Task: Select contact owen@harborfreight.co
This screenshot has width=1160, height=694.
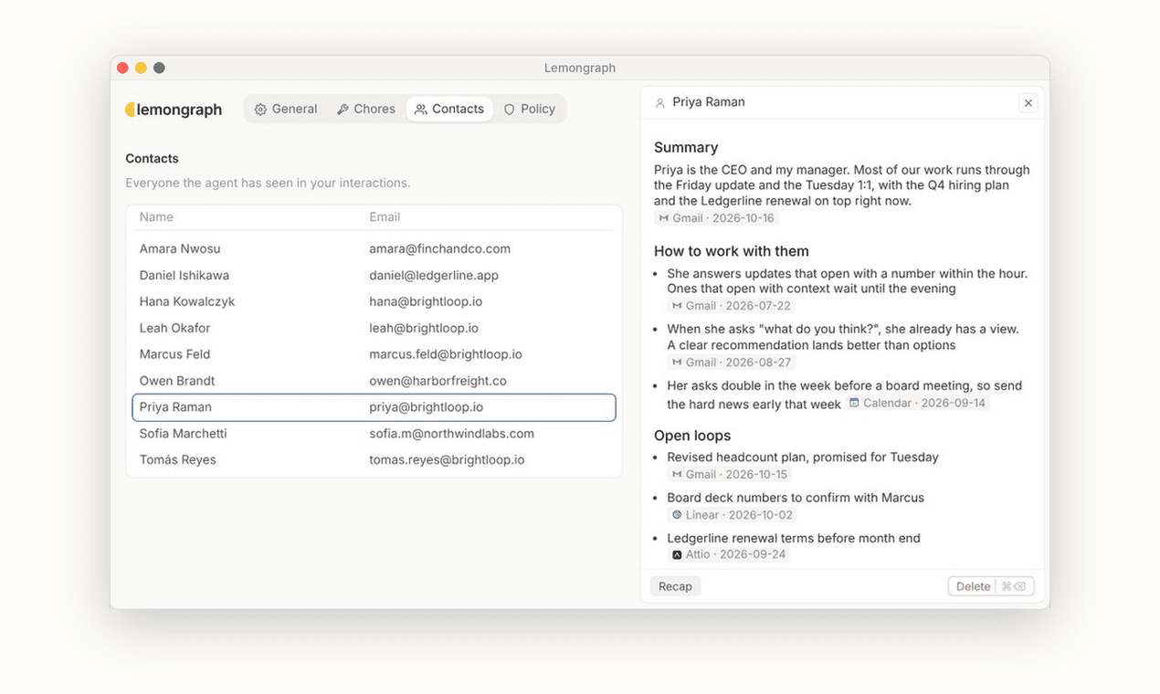Action: [x=374, y=381]
